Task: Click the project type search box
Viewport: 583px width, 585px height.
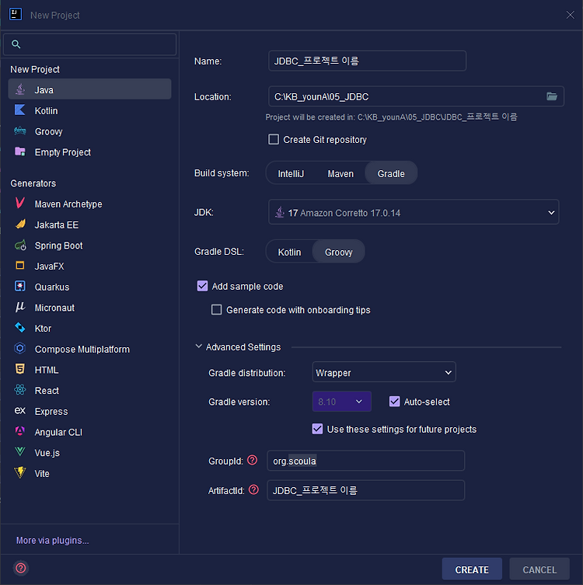Action: pyautogui.click(x=89, y=44)
